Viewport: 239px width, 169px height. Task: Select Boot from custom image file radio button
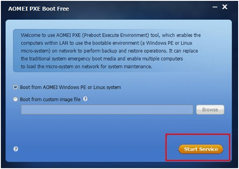[15, 99]
